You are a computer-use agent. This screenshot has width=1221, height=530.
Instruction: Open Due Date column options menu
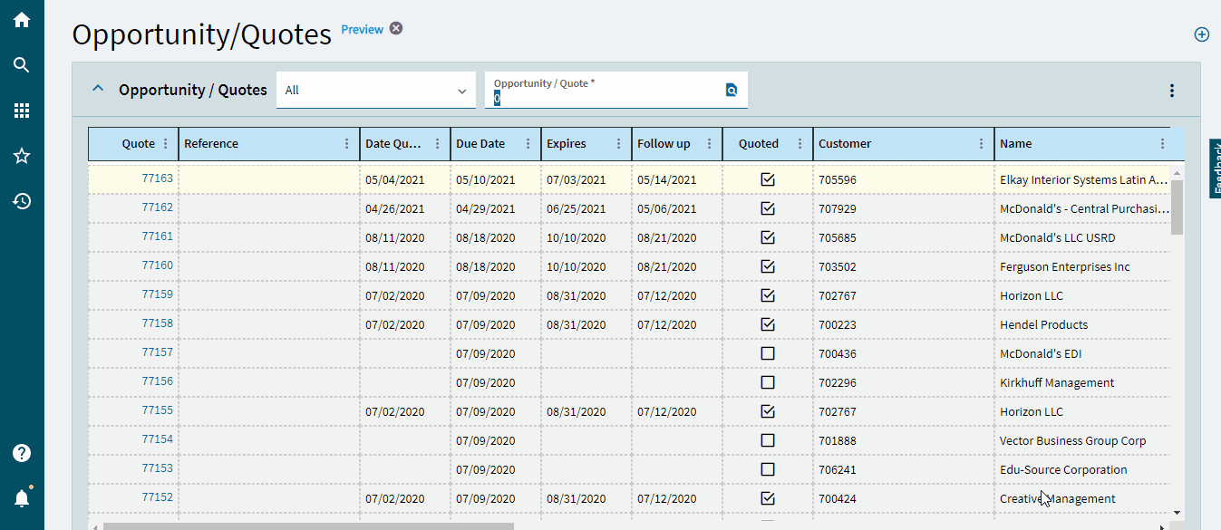[528, 144]
